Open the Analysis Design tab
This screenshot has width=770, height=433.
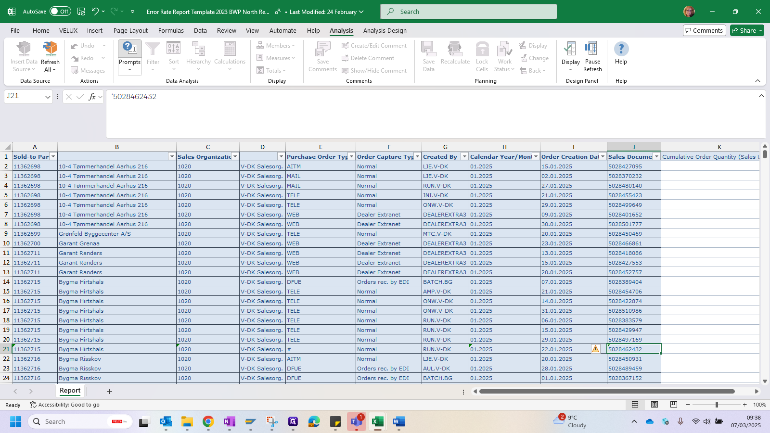[385, 30]
